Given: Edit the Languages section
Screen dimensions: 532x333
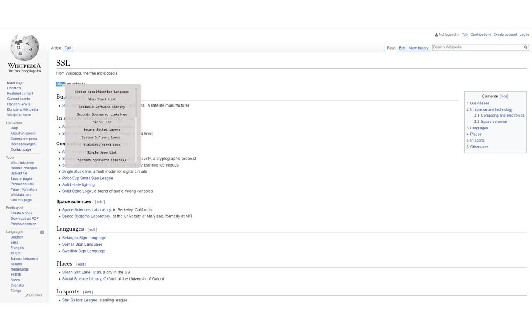Looking at the screenshot, I should click(92, 229).
